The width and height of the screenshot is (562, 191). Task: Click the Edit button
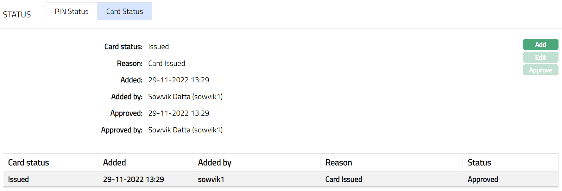click(540, 57)
